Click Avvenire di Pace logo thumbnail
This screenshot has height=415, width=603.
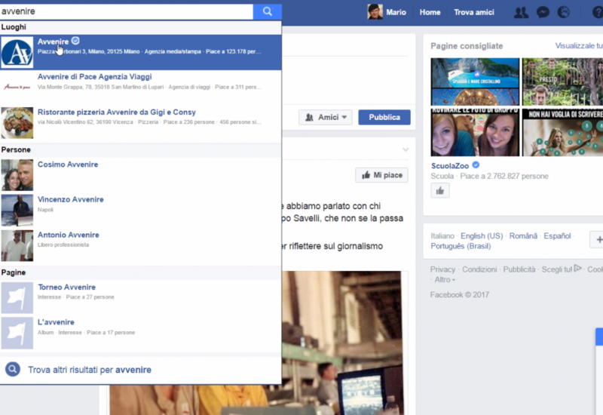tap(17, 88)
